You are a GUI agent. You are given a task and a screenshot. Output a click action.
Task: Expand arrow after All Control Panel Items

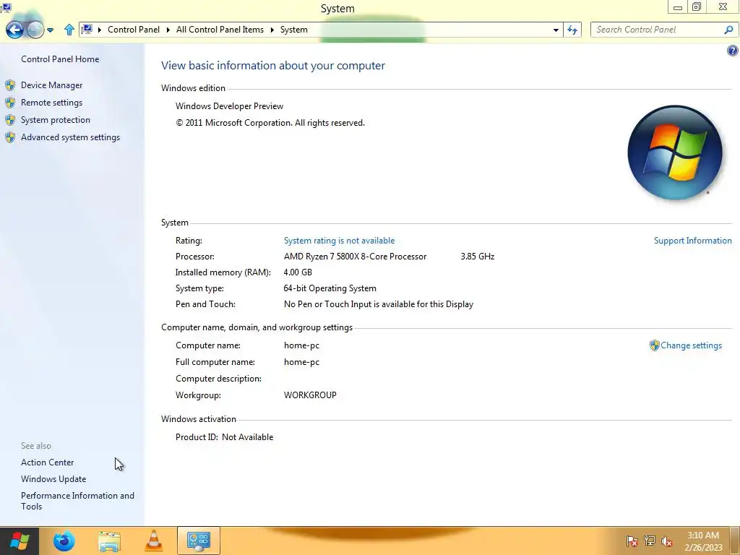(x=272, y=30)
